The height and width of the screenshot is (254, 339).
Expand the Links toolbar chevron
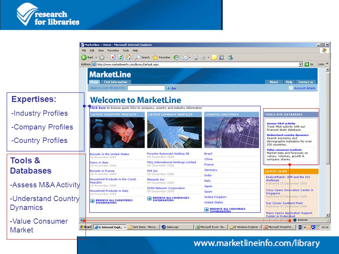tap(327, 64)
